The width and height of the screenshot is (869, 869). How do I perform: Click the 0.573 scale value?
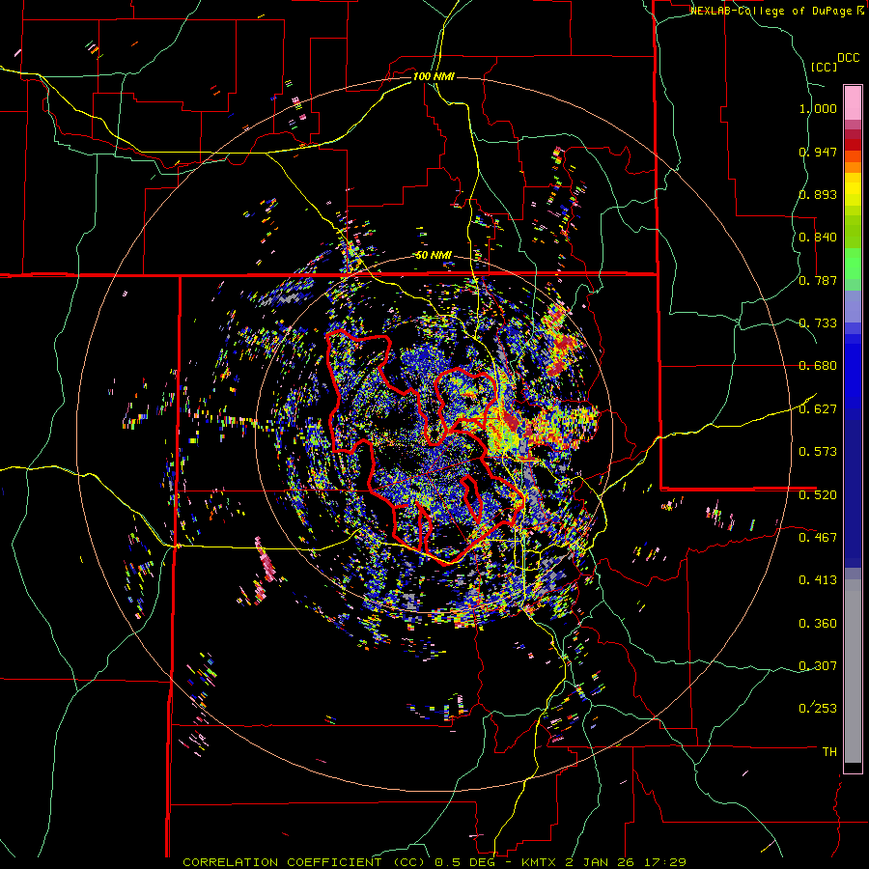[x=818, y=452]
